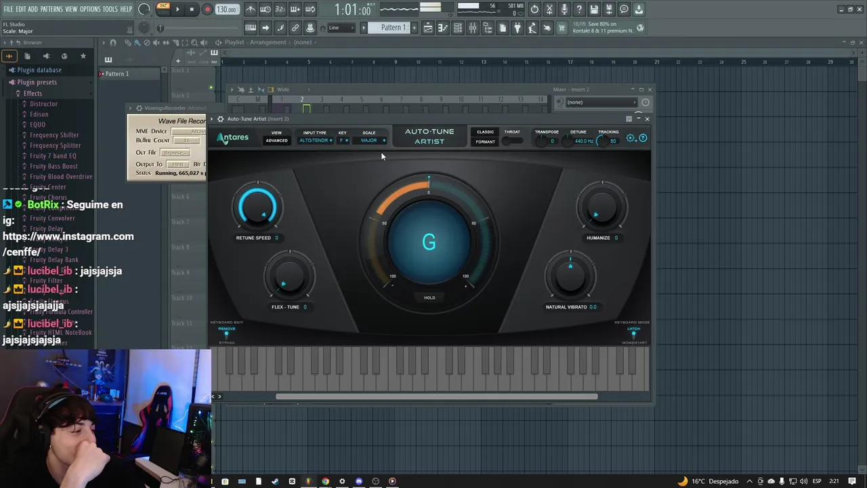Open Input Type ALTO/TENOR dropdown
The height and width of the screenshot is (488, 867).
click(x=315, y=140)
